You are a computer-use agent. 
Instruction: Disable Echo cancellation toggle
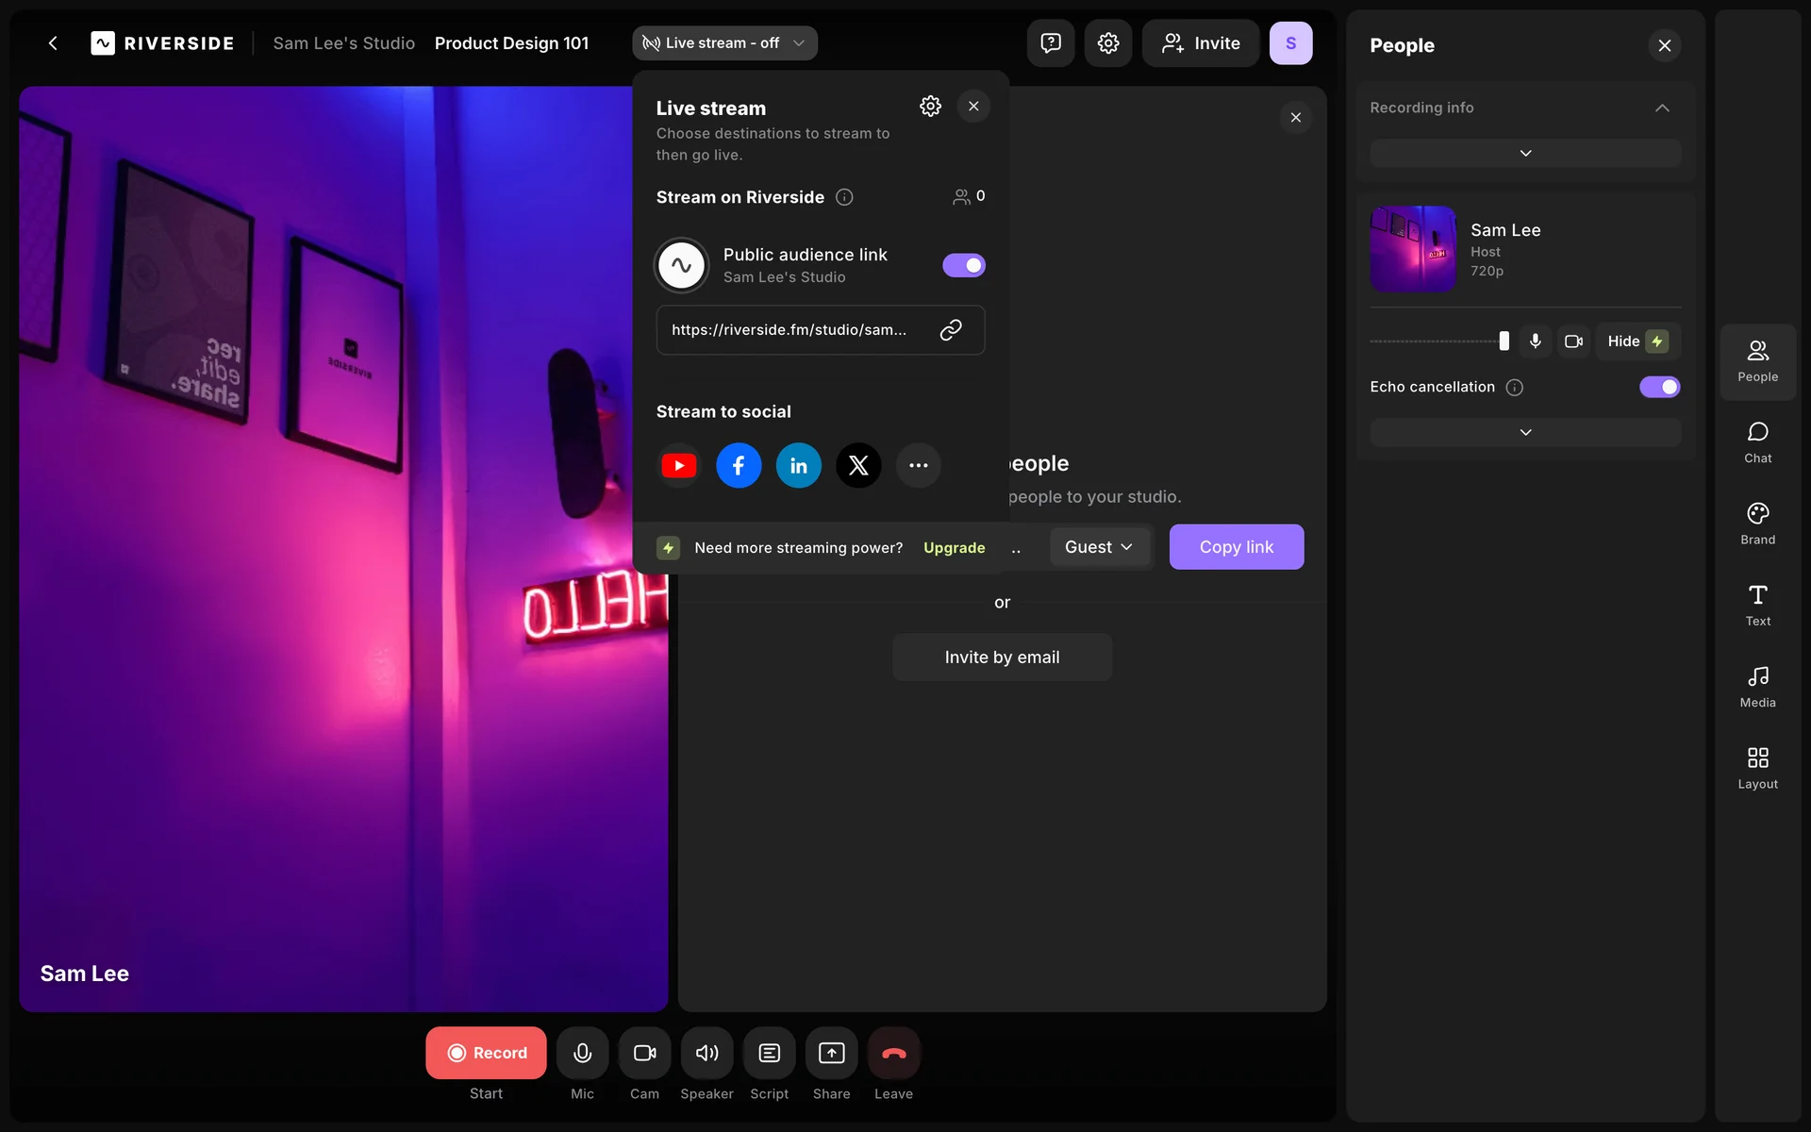(x=1659, y=387)
